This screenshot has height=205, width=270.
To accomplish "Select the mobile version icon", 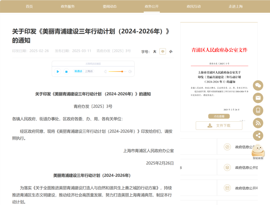I will (258, 110).
